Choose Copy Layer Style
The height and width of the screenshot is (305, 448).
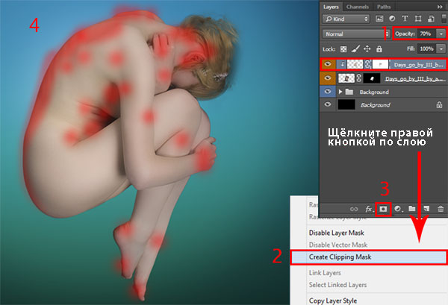[x=333, y=301]
